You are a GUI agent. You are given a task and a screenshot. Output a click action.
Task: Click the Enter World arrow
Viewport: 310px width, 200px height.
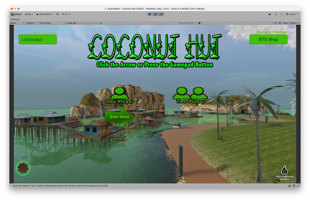point(120,117)
